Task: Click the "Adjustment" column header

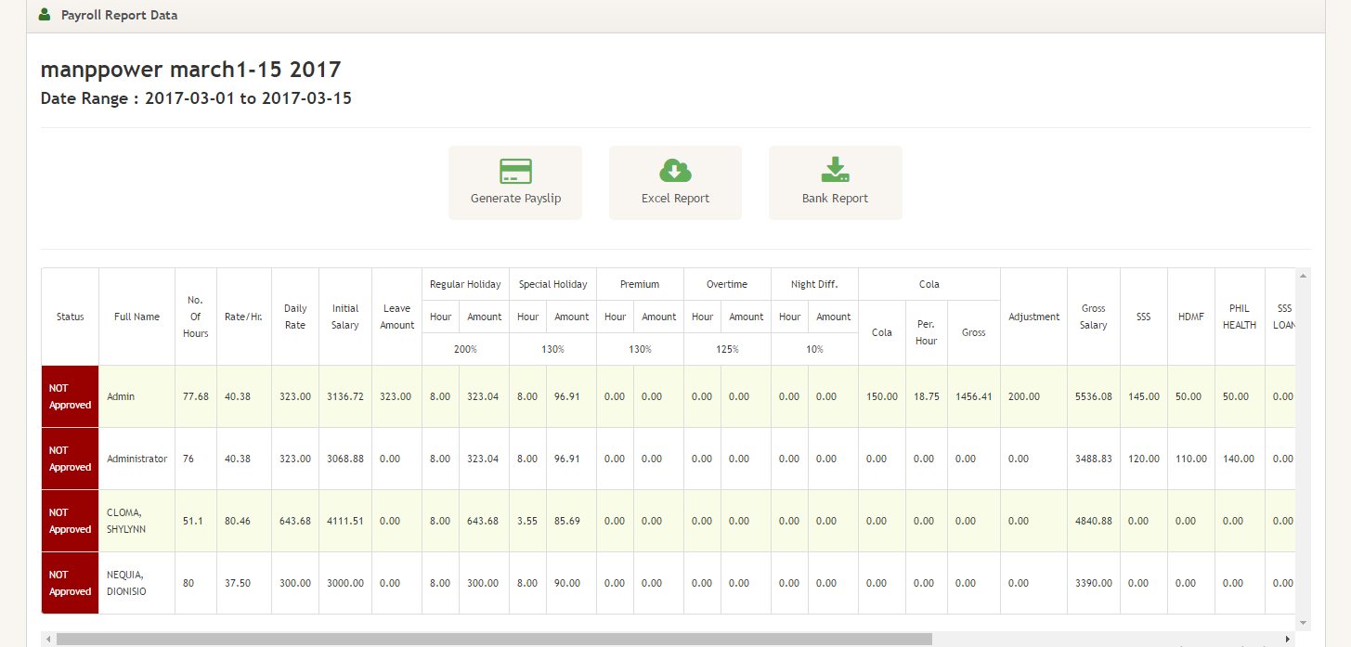Action: [x=1033, y=317]
